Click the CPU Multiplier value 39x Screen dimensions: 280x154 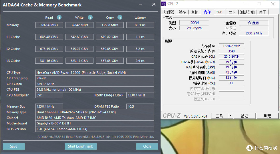[x=49, y=95]
